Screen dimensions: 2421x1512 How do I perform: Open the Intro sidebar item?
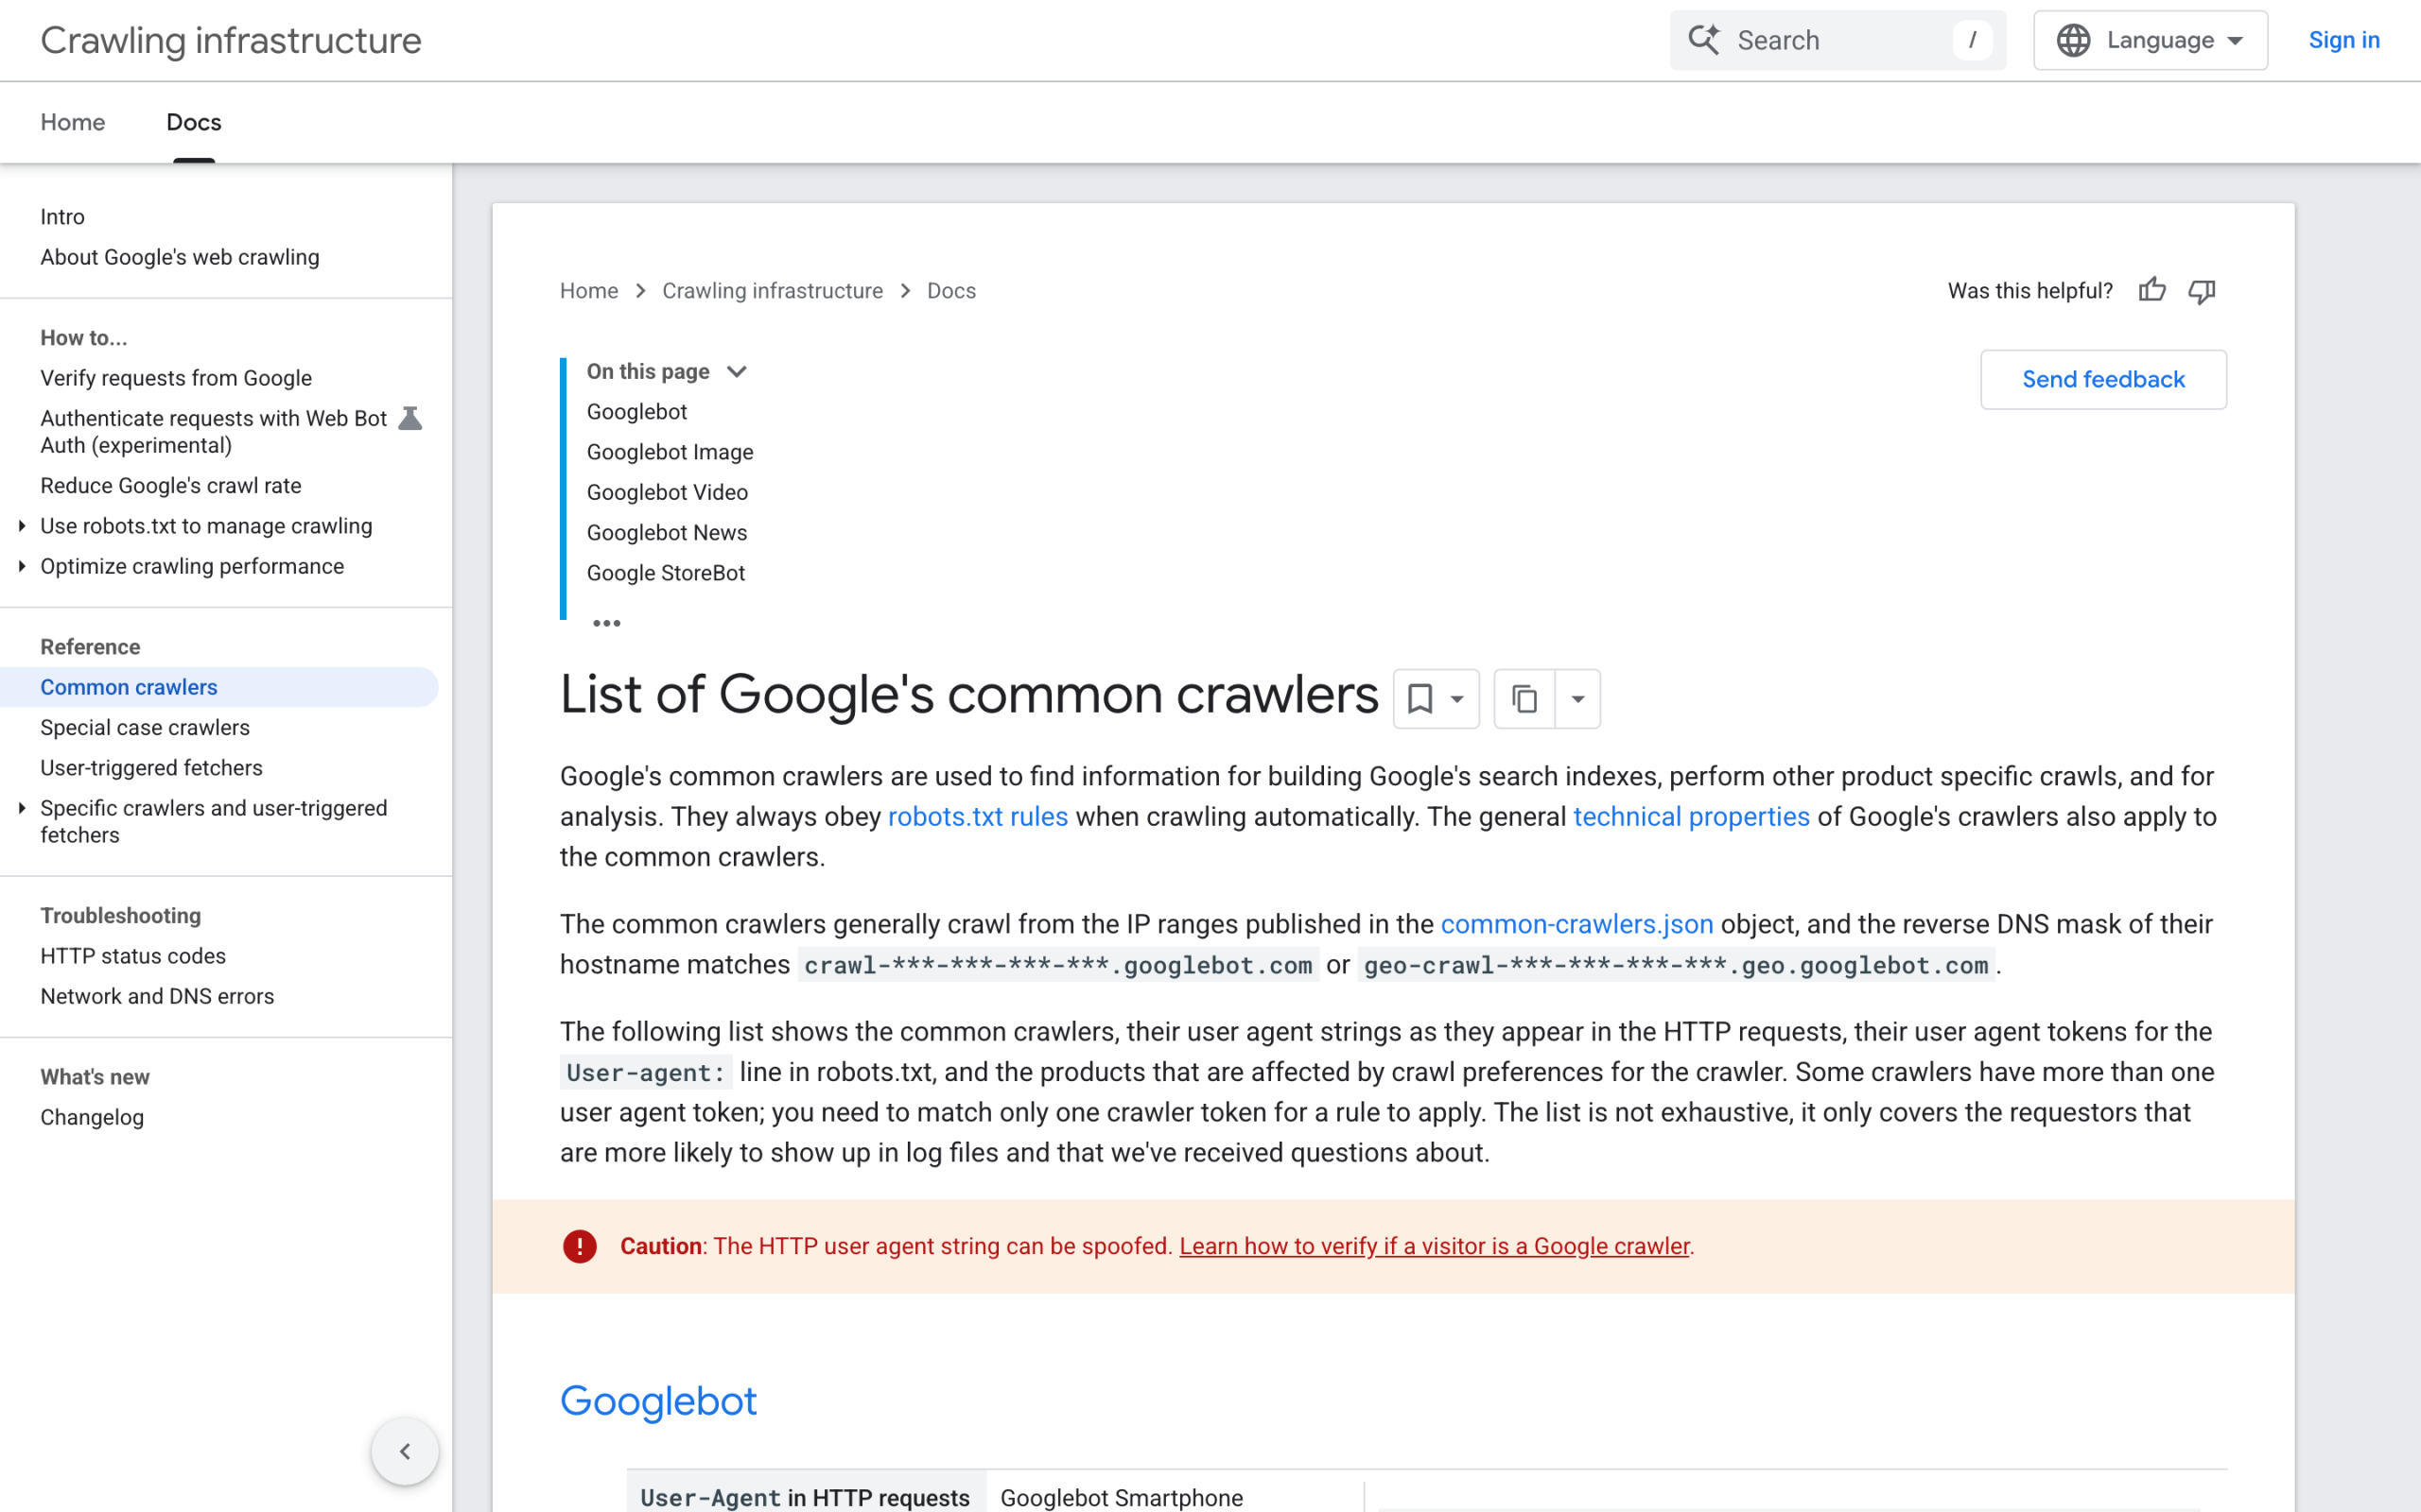62,216
